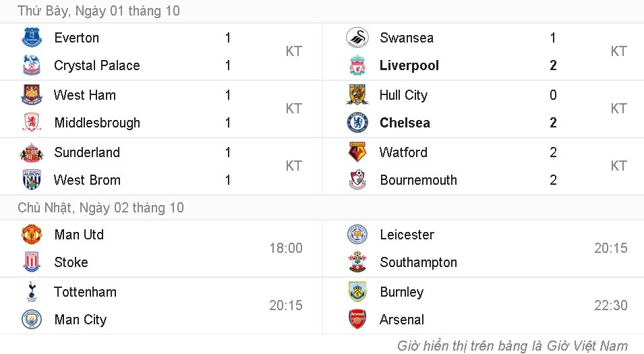Click the KT status for Hull City–Chelsea
The width and height of the screenshot is (644, 354).
(618, 109)
